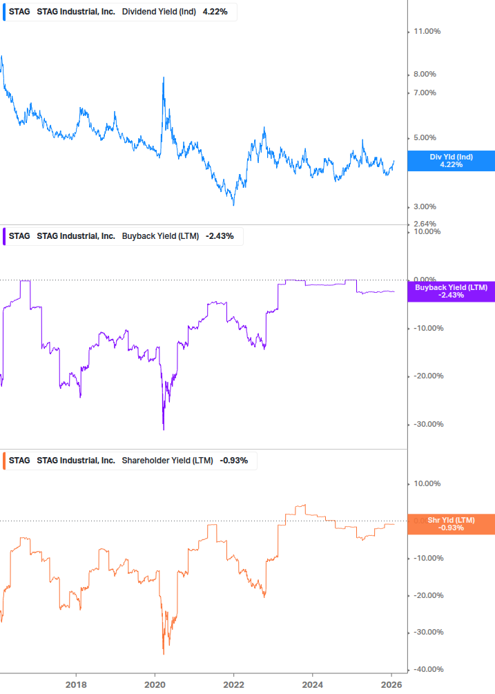495x694 pixels.
Task: Click the 5.00% dividend yield axis label
Action: pos(425,138)
